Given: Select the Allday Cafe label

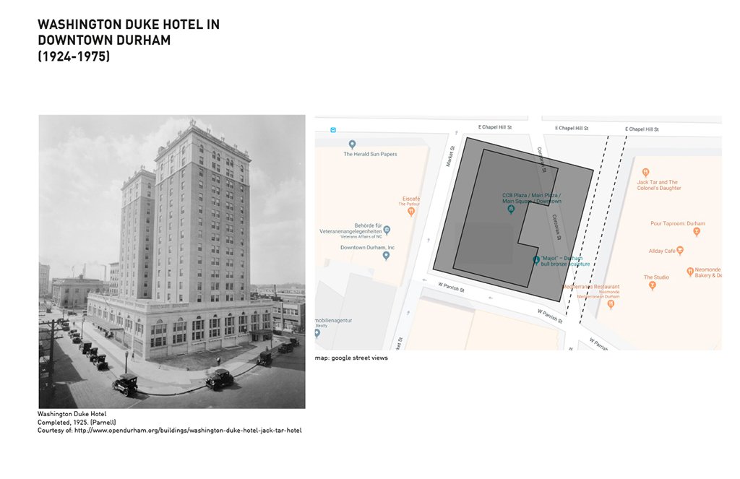Looking at the screenshot, I should (x=662, y=251).
